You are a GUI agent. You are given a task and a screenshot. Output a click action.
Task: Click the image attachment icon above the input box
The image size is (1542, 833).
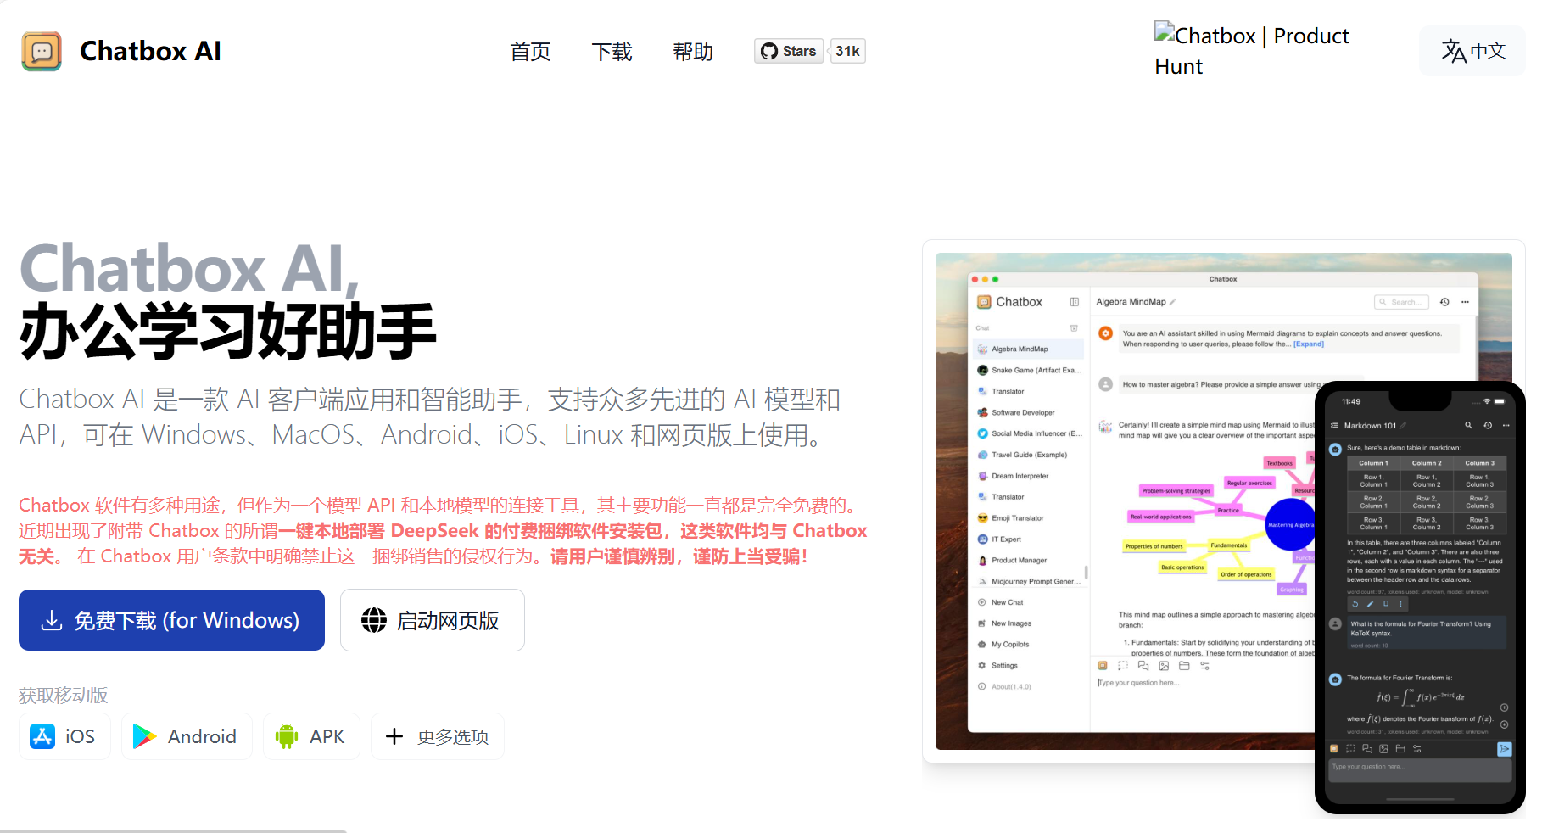point(1164,666)
